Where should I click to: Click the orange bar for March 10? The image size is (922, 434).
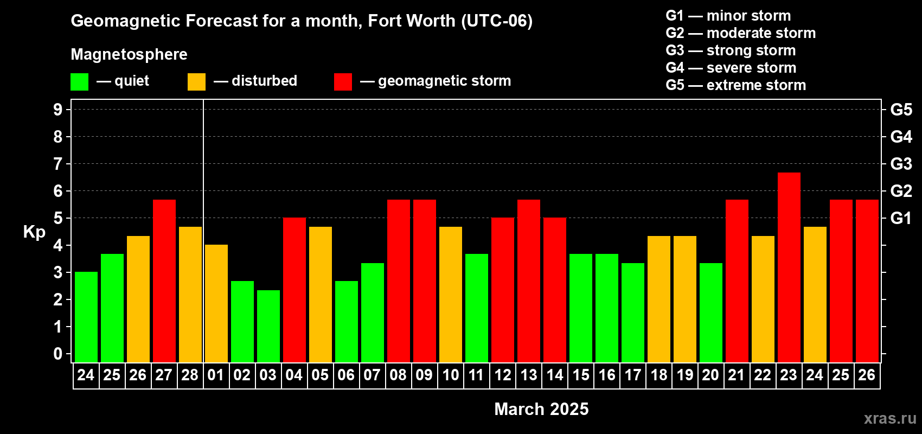tap(450, 295)
